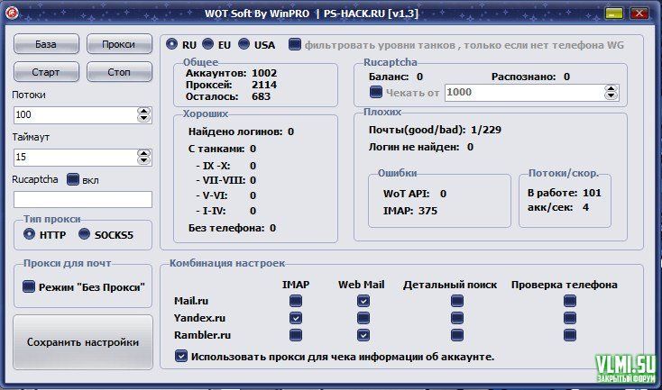Choose the EU region radio button

tap(208, 44)
